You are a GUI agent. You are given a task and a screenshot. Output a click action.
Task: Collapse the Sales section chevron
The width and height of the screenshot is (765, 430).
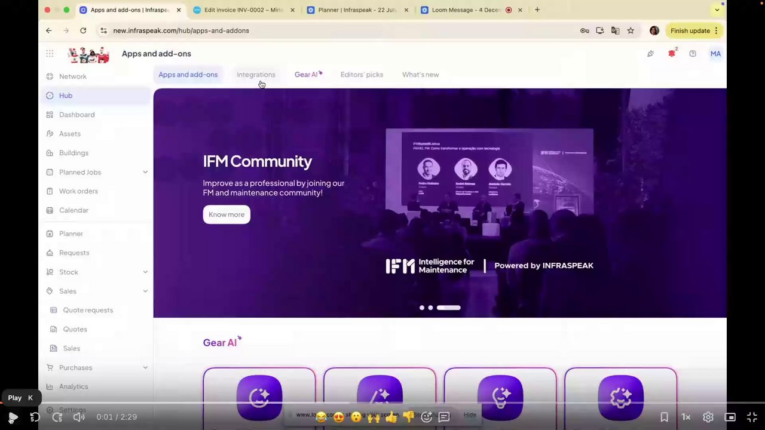145,291
